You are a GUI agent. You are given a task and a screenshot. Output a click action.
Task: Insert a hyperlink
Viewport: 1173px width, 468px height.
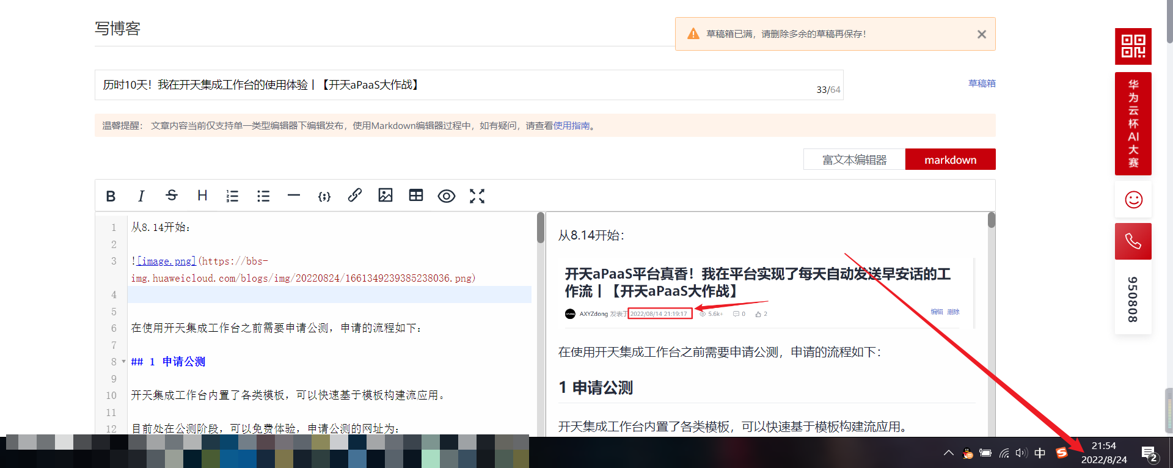click(355, 196)
